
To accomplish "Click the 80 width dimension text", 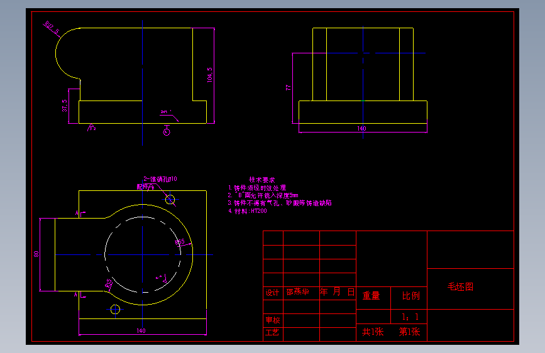I will tap(36, 254).
